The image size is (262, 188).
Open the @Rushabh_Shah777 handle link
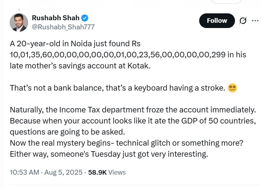[63, 27]
